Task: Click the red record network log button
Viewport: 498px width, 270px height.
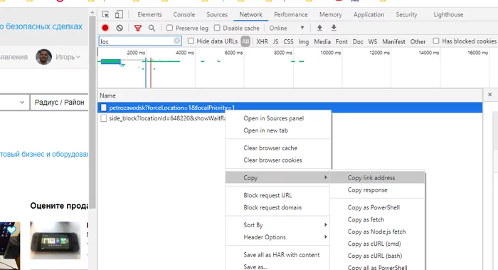Action: point(105,28)
